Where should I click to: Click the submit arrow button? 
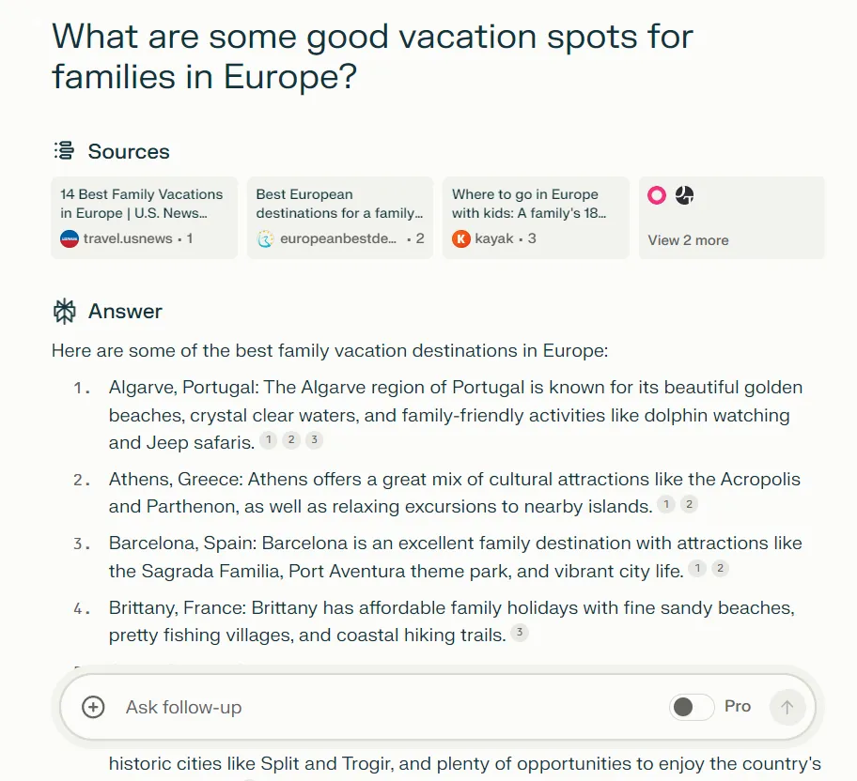point(787,707)
